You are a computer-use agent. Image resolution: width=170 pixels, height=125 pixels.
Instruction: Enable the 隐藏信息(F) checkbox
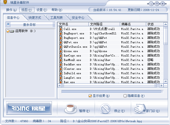click(125, 96)
